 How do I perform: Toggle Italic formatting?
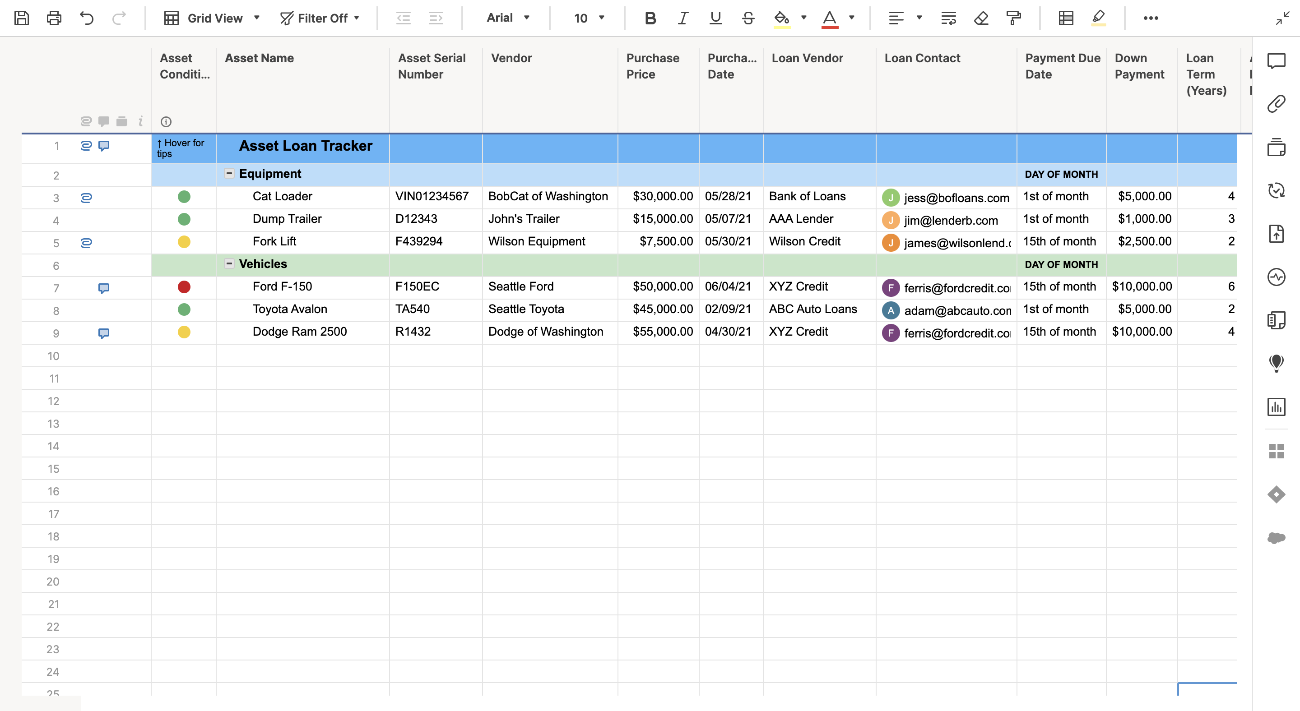click(683, 18)
